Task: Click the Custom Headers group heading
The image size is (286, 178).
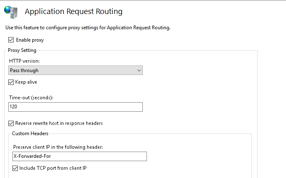Action: tap(30, 133)
